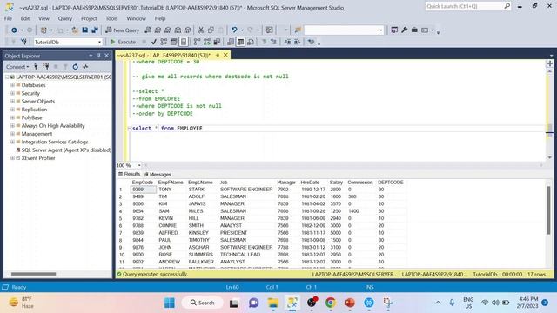
Task: Click the Disconnect icon in Object Explorer
Action: (46, 67)
